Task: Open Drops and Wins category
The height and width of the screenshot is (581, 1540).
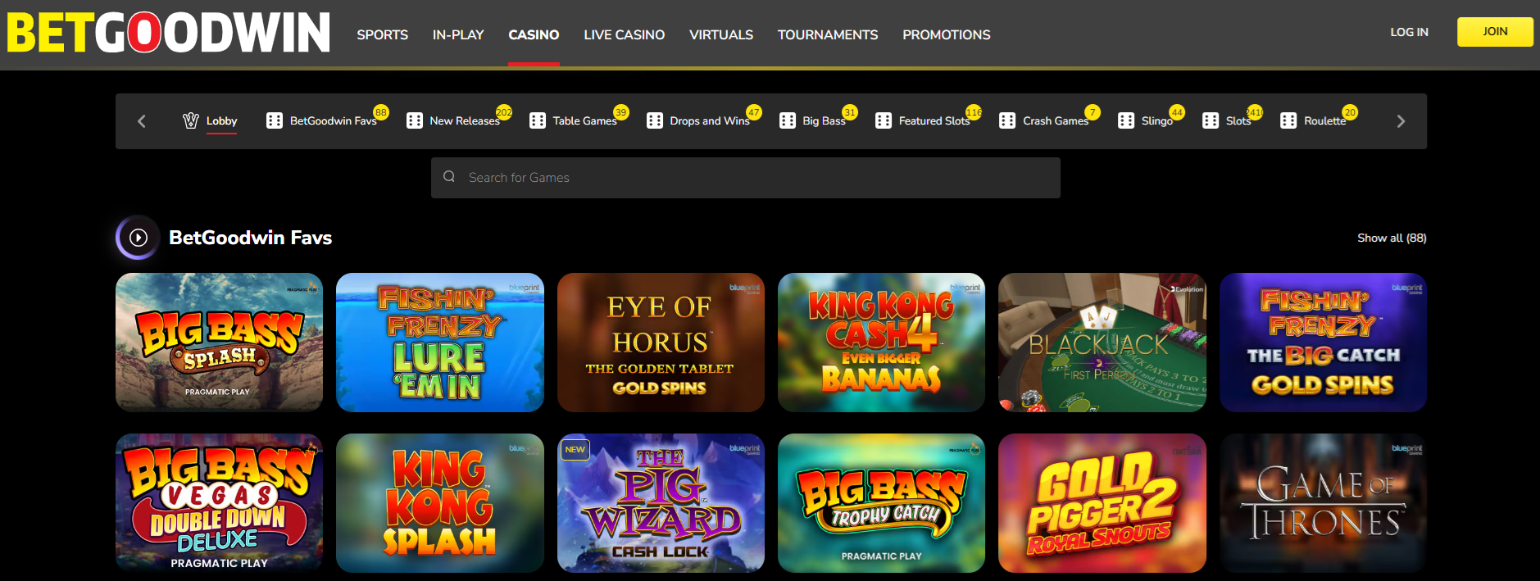Action: [x=710, y=120]
